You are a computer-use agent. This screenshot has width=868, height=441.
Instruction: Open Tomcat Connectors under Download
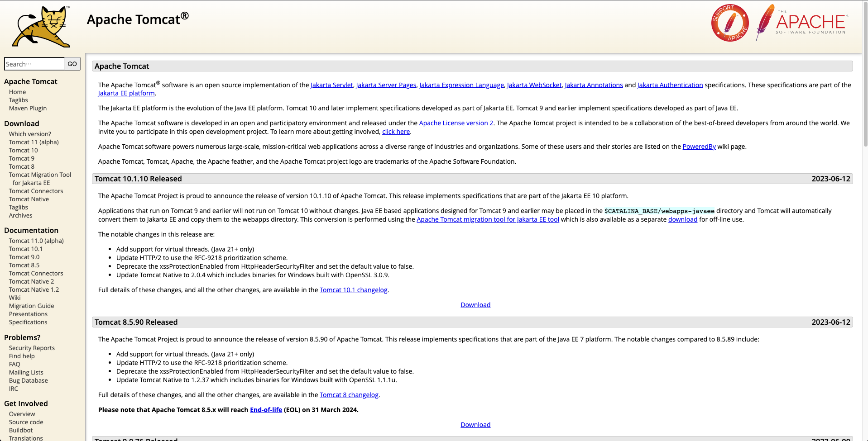coord(36,191)
